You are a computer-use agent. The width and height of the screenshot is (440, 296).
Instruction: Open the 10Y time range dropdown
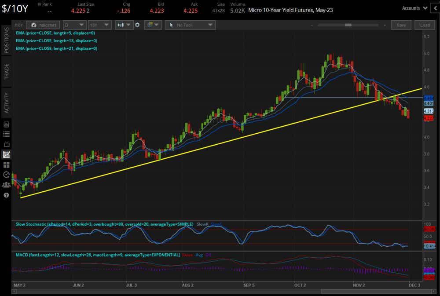click(x=99, y=25)
